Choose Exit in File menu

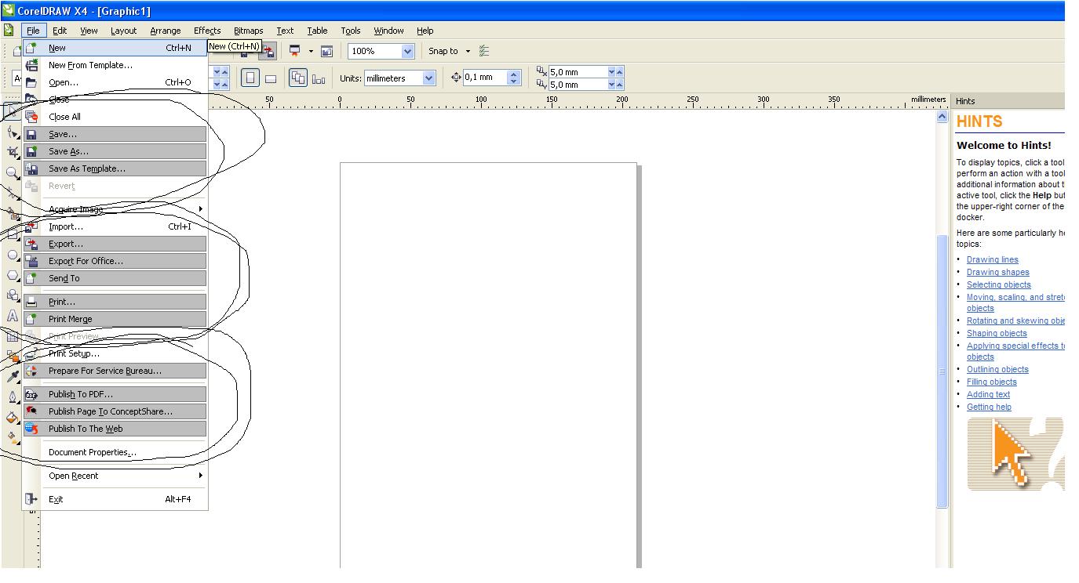(x=115, y=499)
